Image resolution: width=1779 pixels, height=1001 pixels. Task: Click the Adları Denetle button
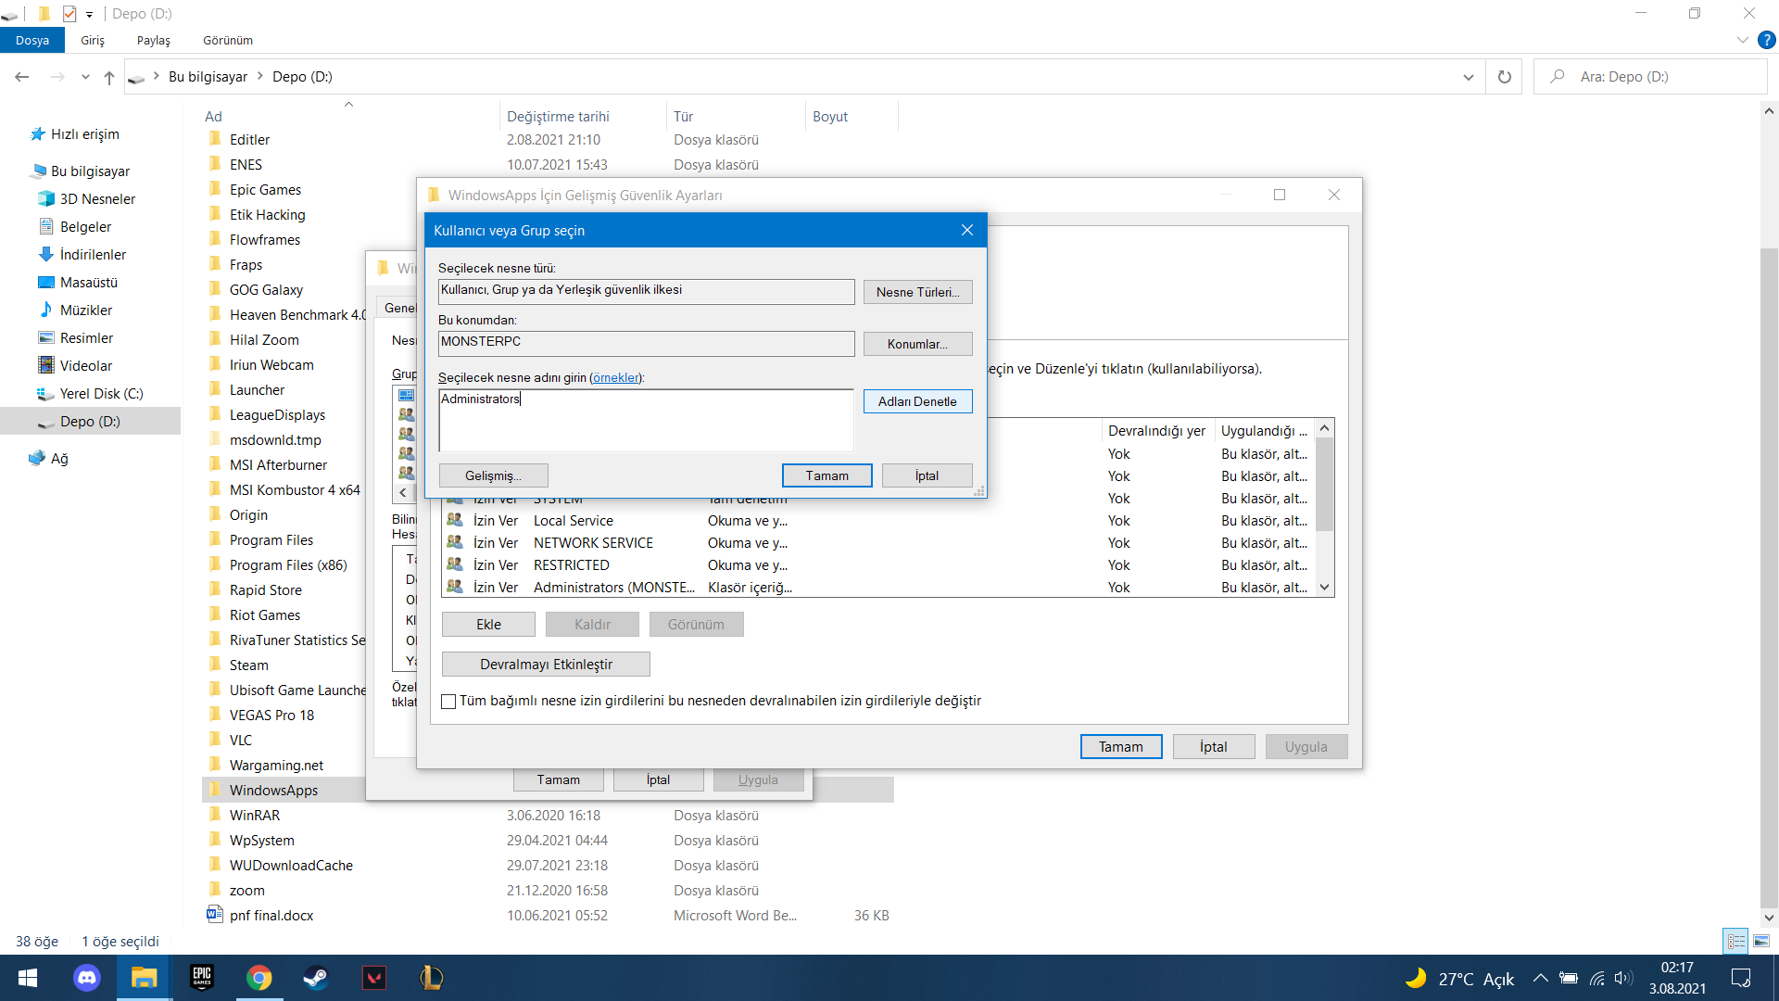coord(917,401)
